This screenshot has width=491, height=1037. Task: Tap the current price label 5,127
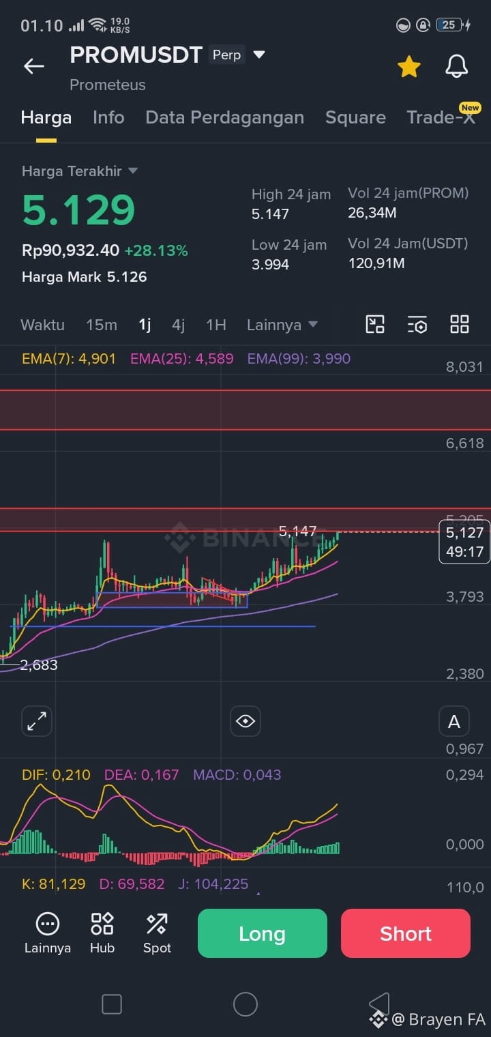click(464, 532)
